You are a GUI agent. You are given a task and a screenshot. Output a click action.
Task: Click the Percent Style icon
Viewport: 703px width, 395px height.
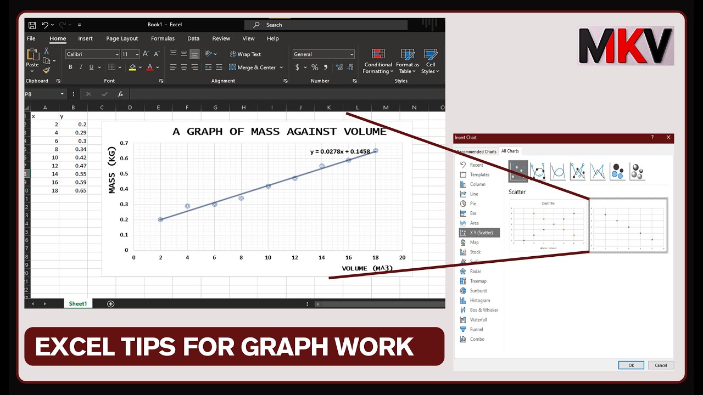point(315,67)
